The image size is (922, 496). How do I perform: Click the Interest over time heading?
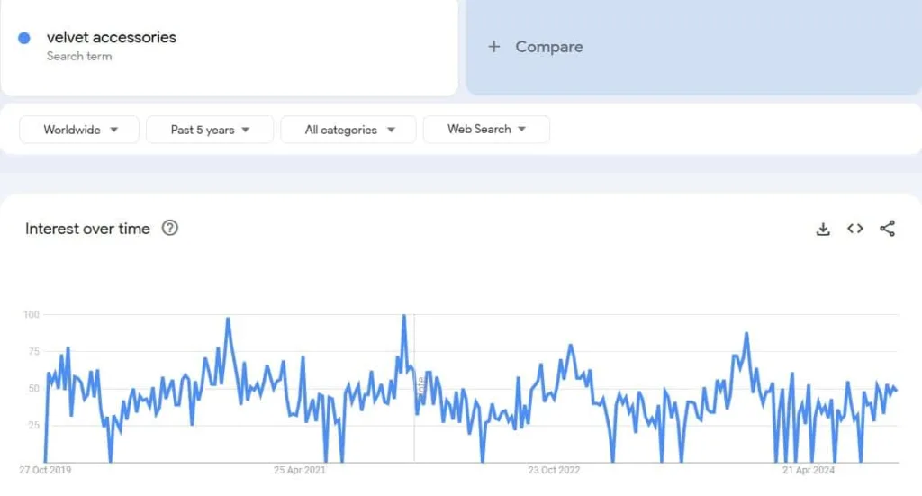tap(87, 229)
